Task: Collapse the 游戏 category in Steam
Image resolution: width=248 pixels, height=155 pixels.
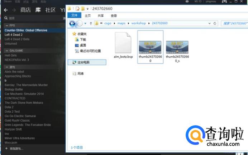Action: pos(7,67)
